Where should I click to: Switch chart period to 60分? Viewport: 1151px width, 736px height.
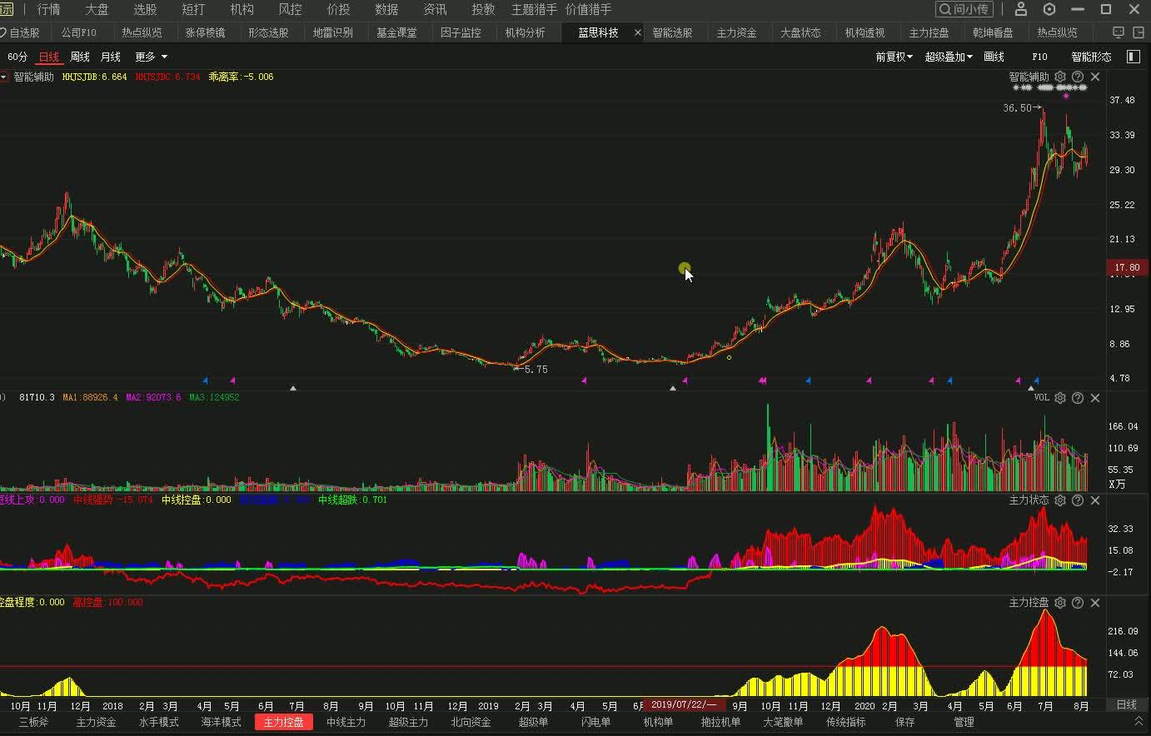click(17, 57)
